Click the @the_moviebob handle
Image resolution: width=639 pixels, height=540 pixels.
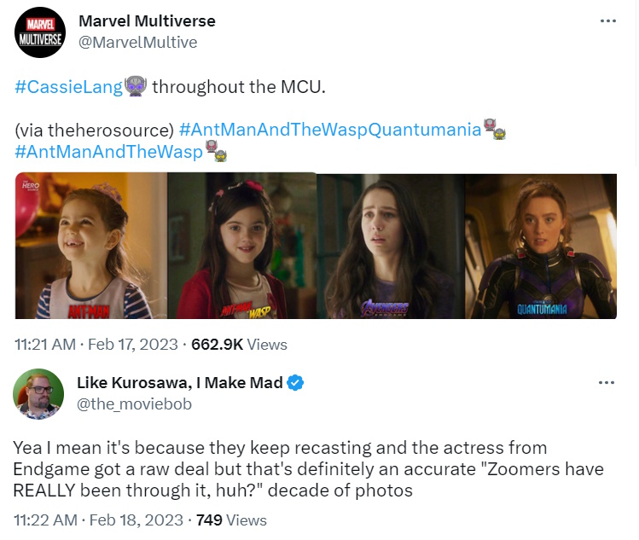[134, 404]
